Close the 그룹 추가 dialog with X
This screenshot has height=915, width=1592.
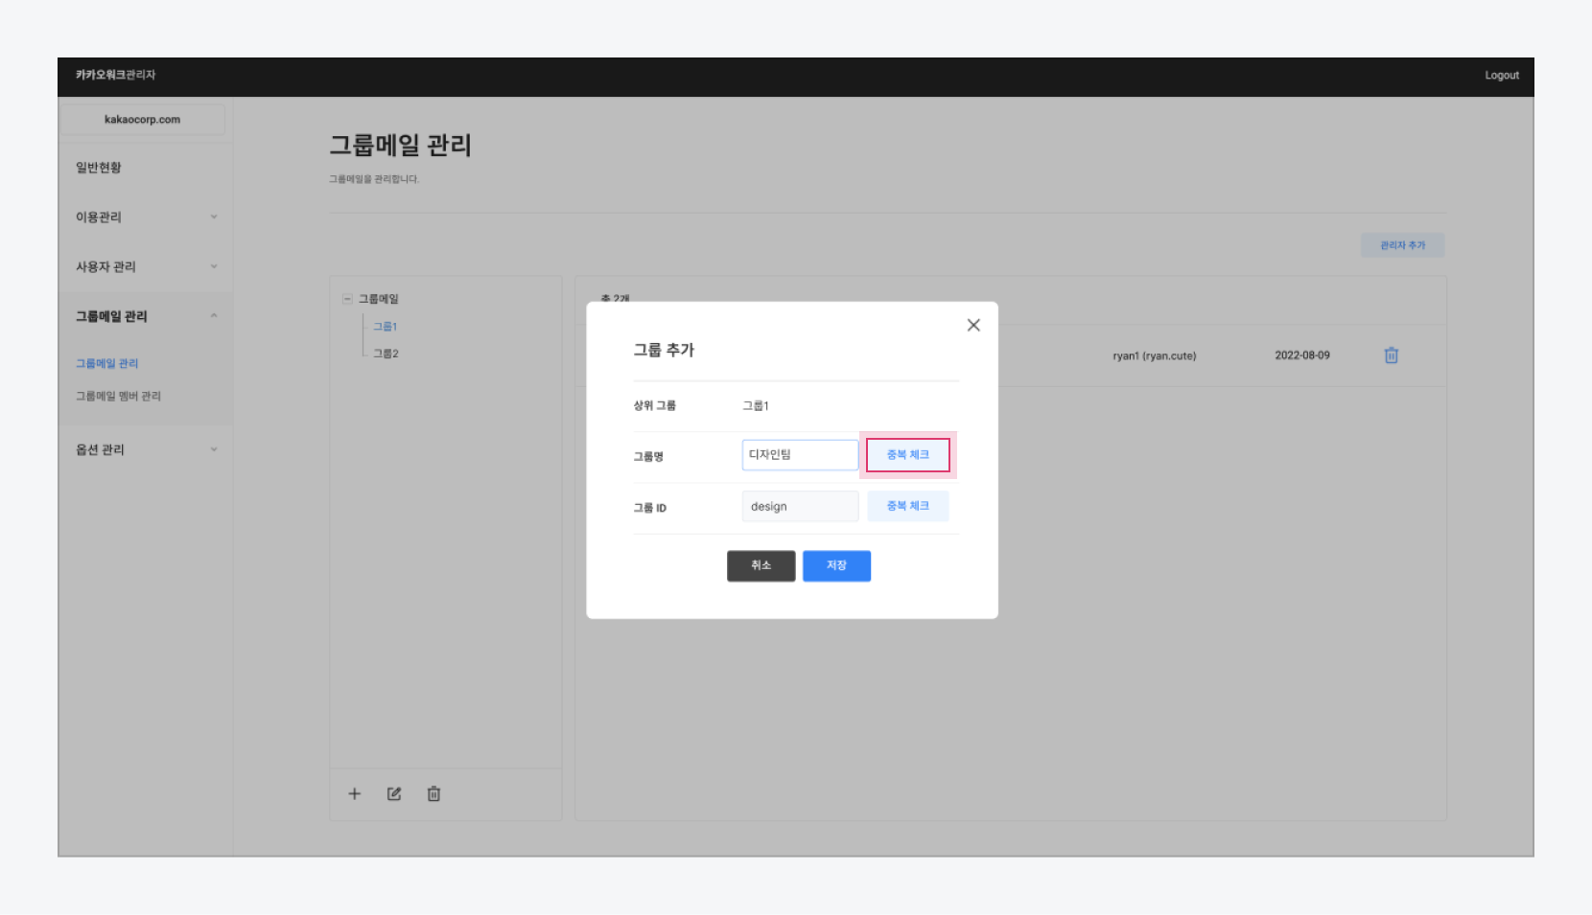coord(973,326)
